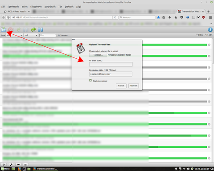Open the Súgó menu
This screenshot has height=171, width=214.
click(x=78, y=7)
